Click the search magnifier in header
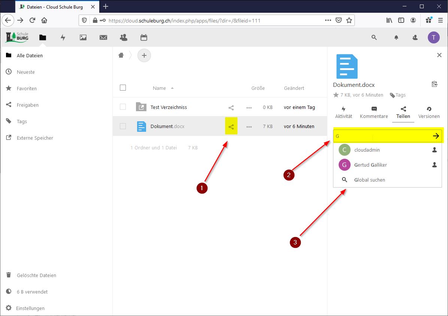Image resolution: width=448 pixels, height=316 pixels. tap(374, 37)
